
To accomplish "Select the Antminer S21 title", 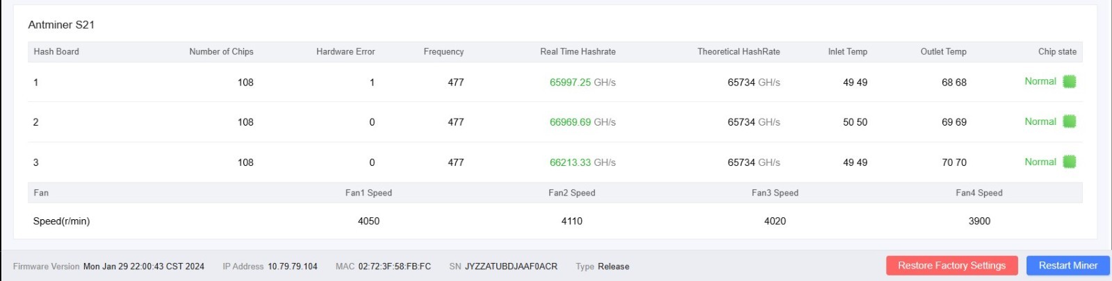I will pyautogui.click(x=61, y=25).
